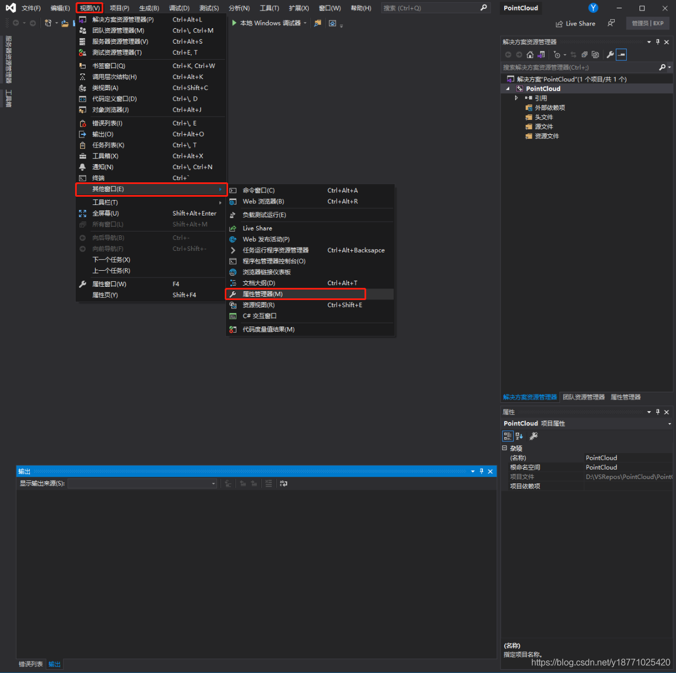Open the 显示输出来源 dropdown
The image size is (676, 673).
pyautogui.click(x=214, y=483)
